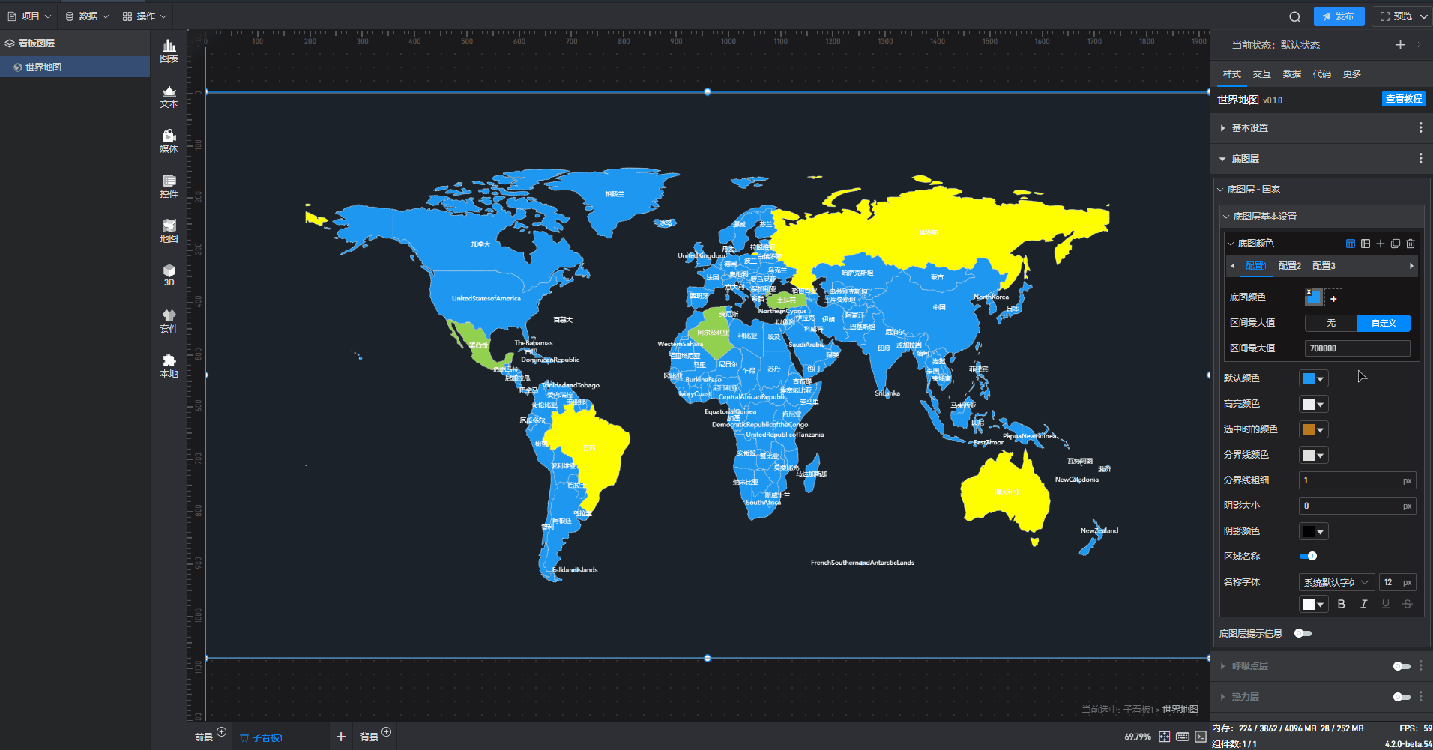
Task: Select the 文本 text component icon
Action: tap(169, 96)
